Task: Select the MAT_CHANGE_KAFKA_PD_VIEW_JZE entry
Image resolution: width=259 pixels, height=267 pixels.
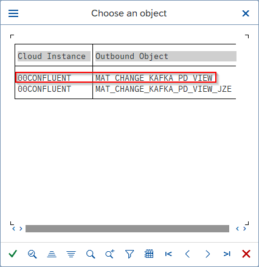Action: click(x=164, y=89)
